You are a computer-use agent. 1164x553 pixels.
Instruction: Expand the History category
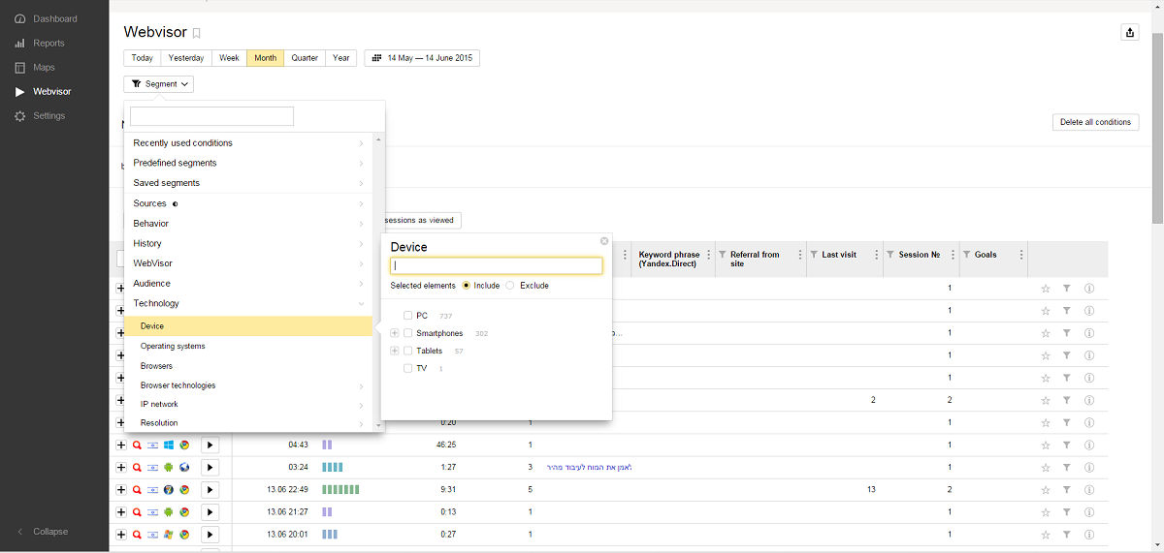[249, 243]
